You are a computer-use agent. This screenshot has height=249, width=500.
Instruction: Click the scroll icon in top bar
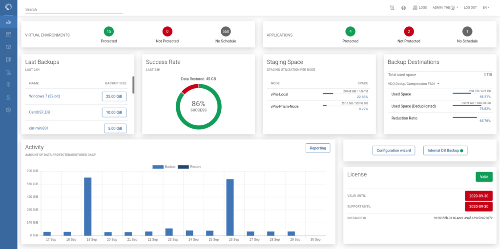392,8
